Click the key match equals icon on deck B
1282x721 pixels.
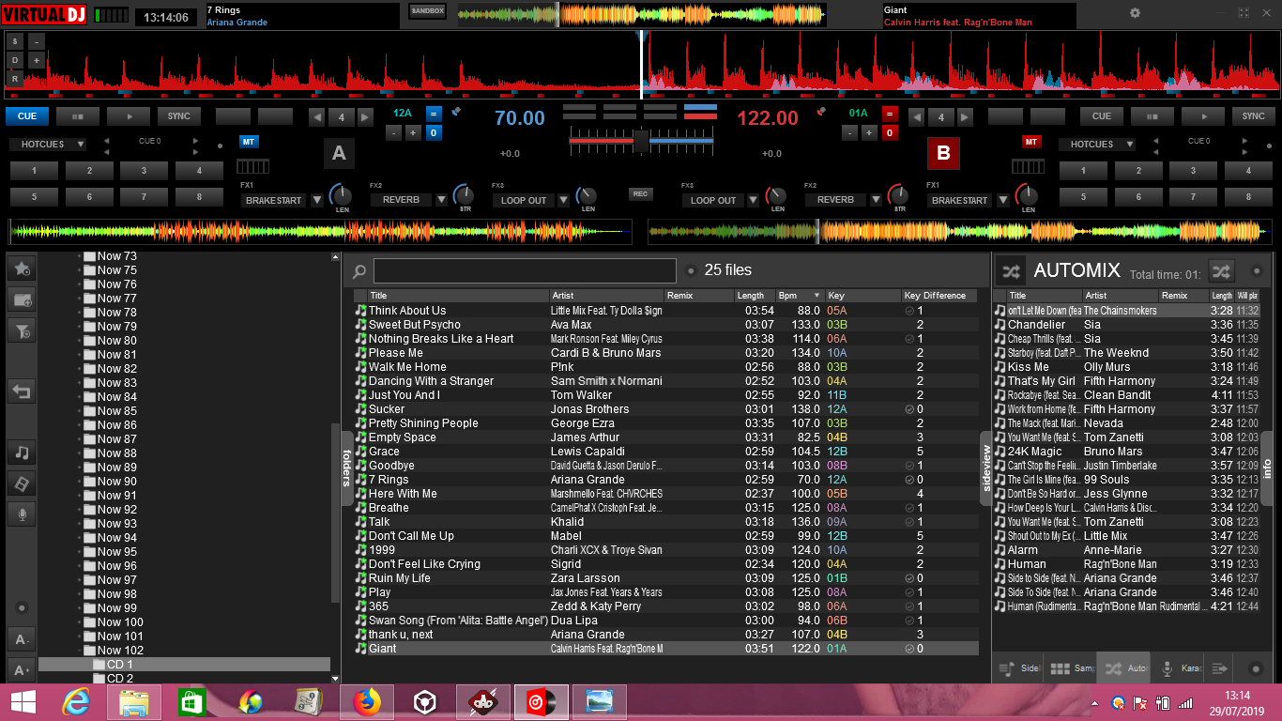pos(891,114)
